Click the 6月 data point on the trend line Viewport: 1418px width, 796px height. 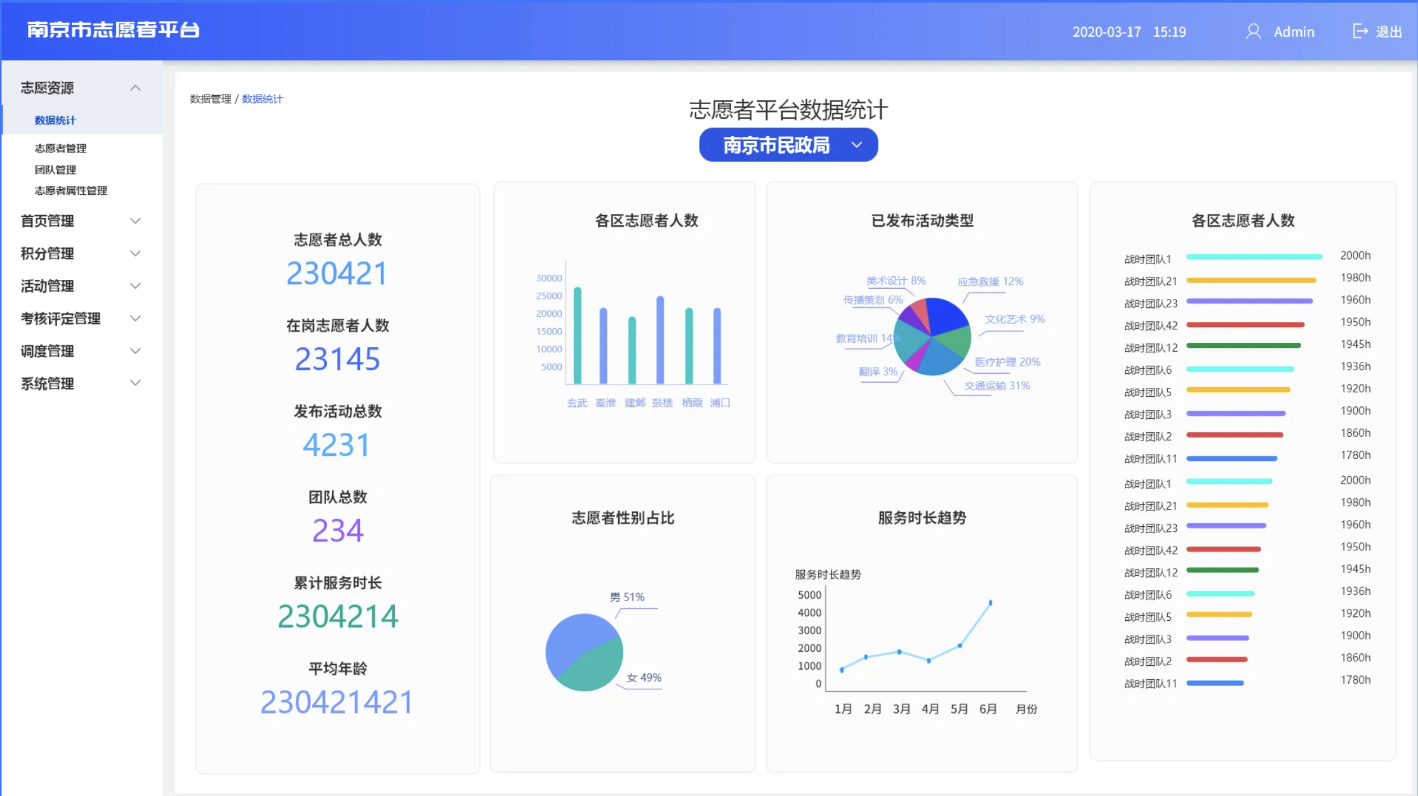click(990, 602)
